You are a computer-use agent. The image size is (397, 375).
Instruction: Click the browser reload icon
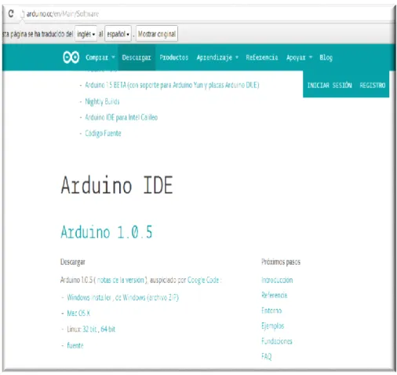click(x=11, y=13)
